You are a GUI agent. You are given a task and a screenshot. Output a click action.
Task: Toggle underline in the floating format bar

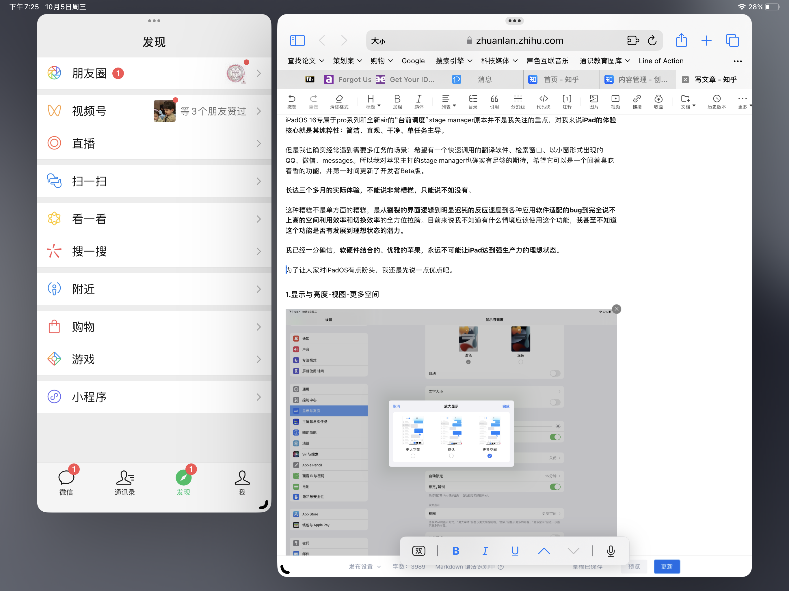[515, 551]
